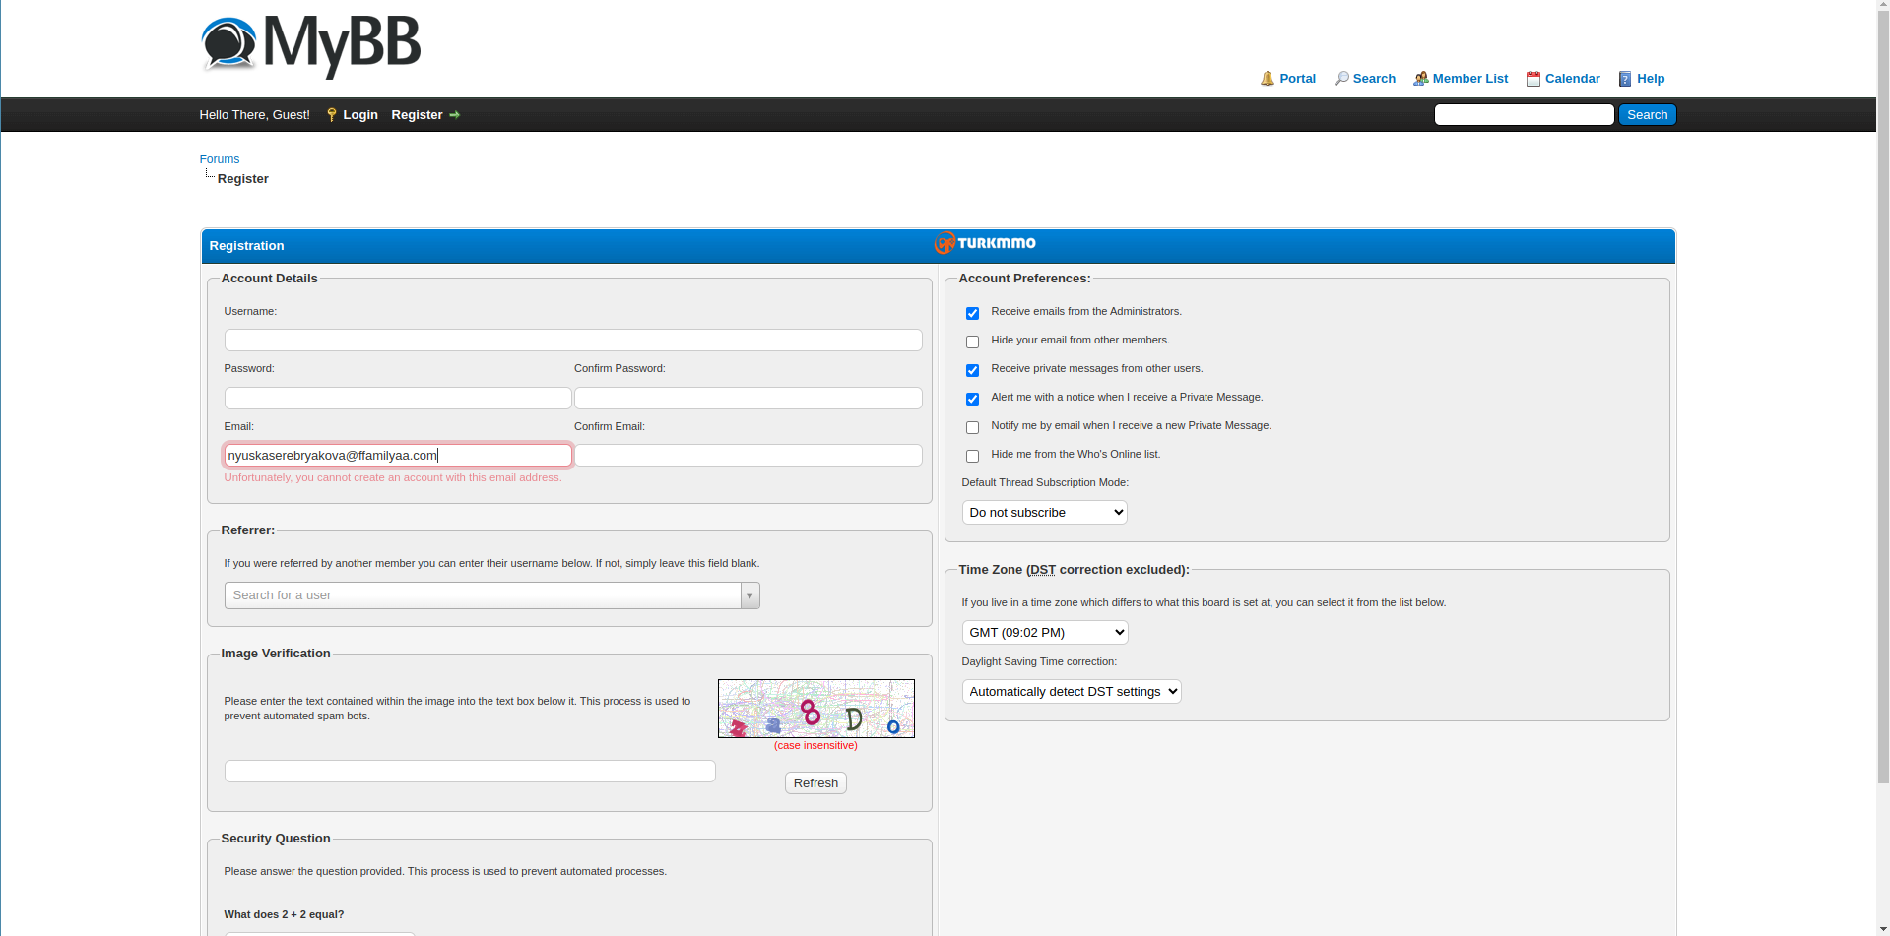
Task: Open the GMT time zone dropdown
Action: [1045, 633]
